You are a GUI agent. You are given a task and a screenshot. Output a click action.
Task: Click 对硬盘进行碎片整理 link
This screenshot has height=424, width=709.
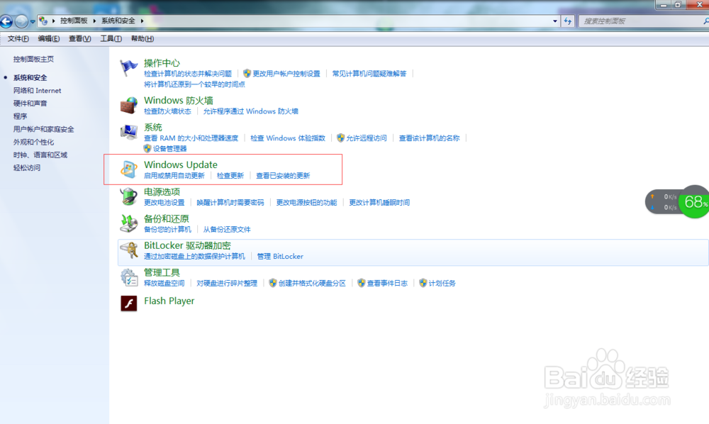227,283
